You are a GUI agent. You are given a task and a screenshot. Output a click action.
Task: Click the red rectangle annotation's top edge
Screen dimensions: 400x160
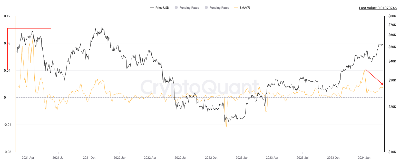pyautogui.click(x=29, y=28)
